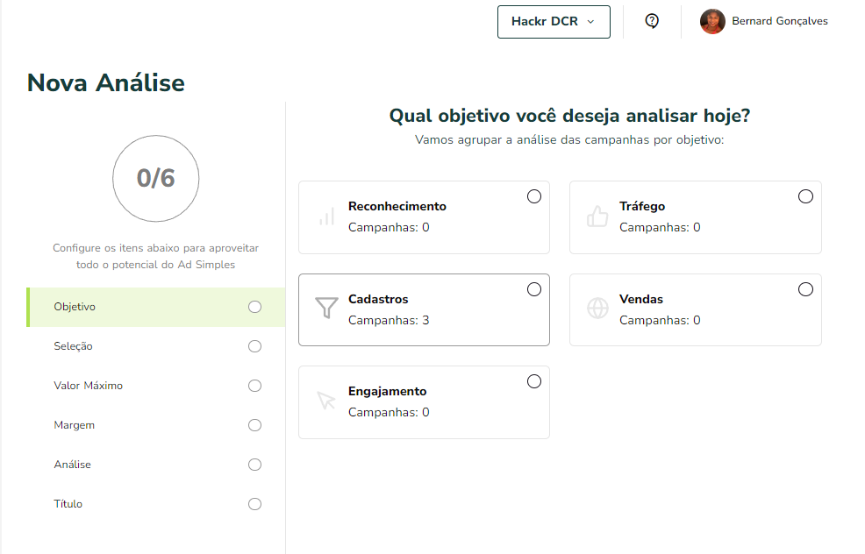Click the 0/6 progress circle
The image size is (865, 554).
(x=155, y=179)
